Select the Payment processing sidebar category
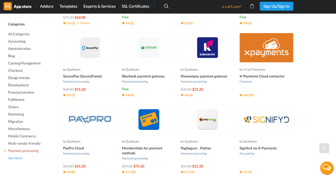336x177 pixels. point(23,151)
